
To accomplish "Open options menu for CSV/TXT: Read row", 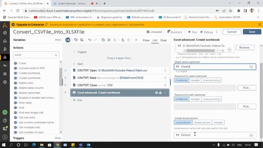I will (165, 78).
